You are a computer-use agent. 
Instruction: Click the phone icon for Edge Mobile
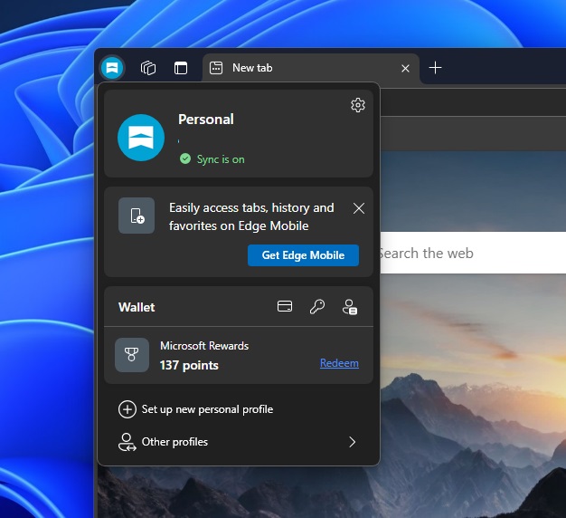[x=137, y=216]
